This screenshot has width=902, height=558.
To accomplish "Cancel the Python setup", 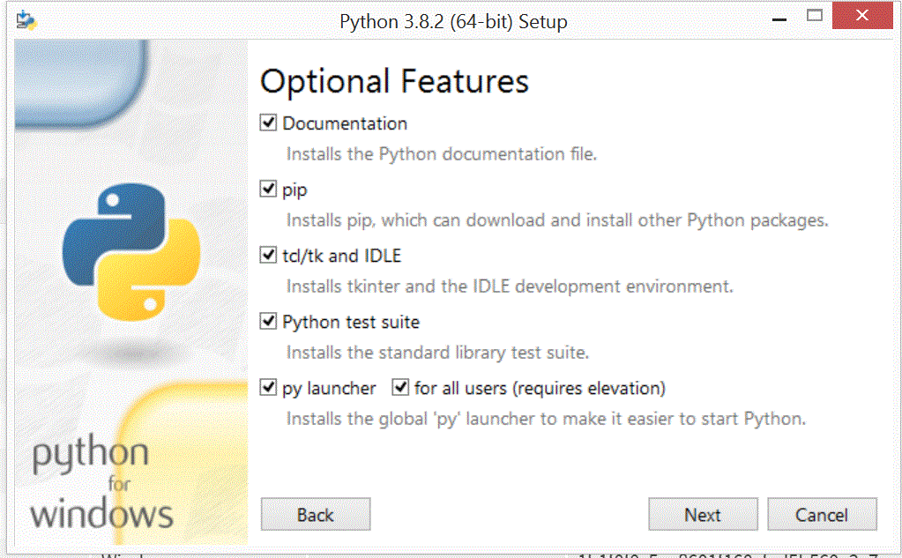I will pos(822,514).
